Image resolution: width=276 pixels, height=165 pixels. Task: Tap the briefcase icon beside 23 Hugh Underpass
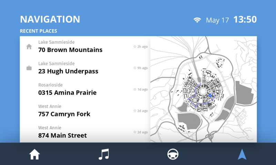29,68
